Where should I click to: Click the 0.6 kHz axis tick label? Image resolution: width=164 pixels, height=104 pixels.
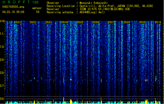[x=2, y=99]
